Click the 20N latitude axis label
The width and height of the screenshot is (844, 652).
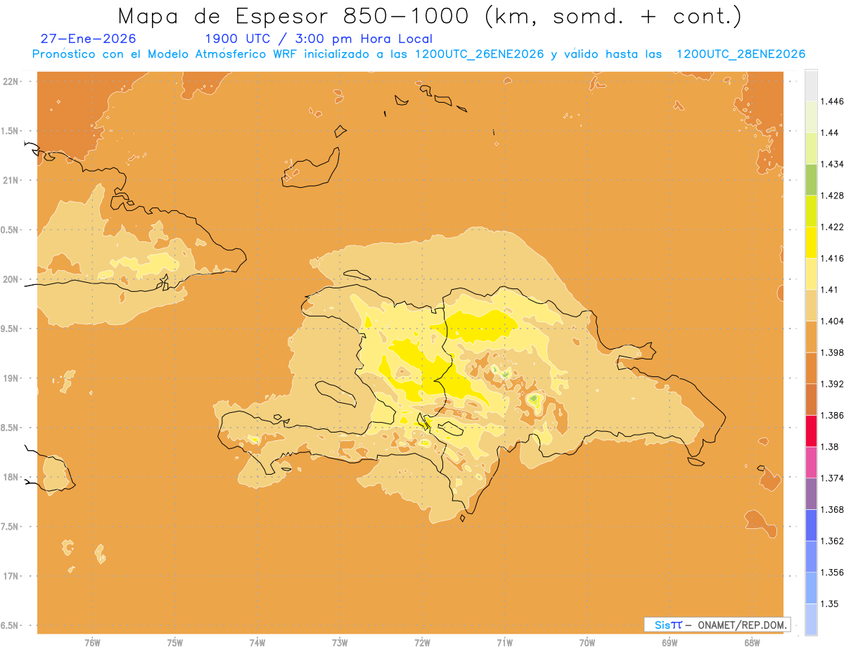(11, 279)
